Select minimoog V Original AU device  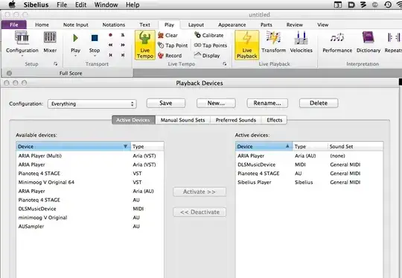[x=90, y=218]
